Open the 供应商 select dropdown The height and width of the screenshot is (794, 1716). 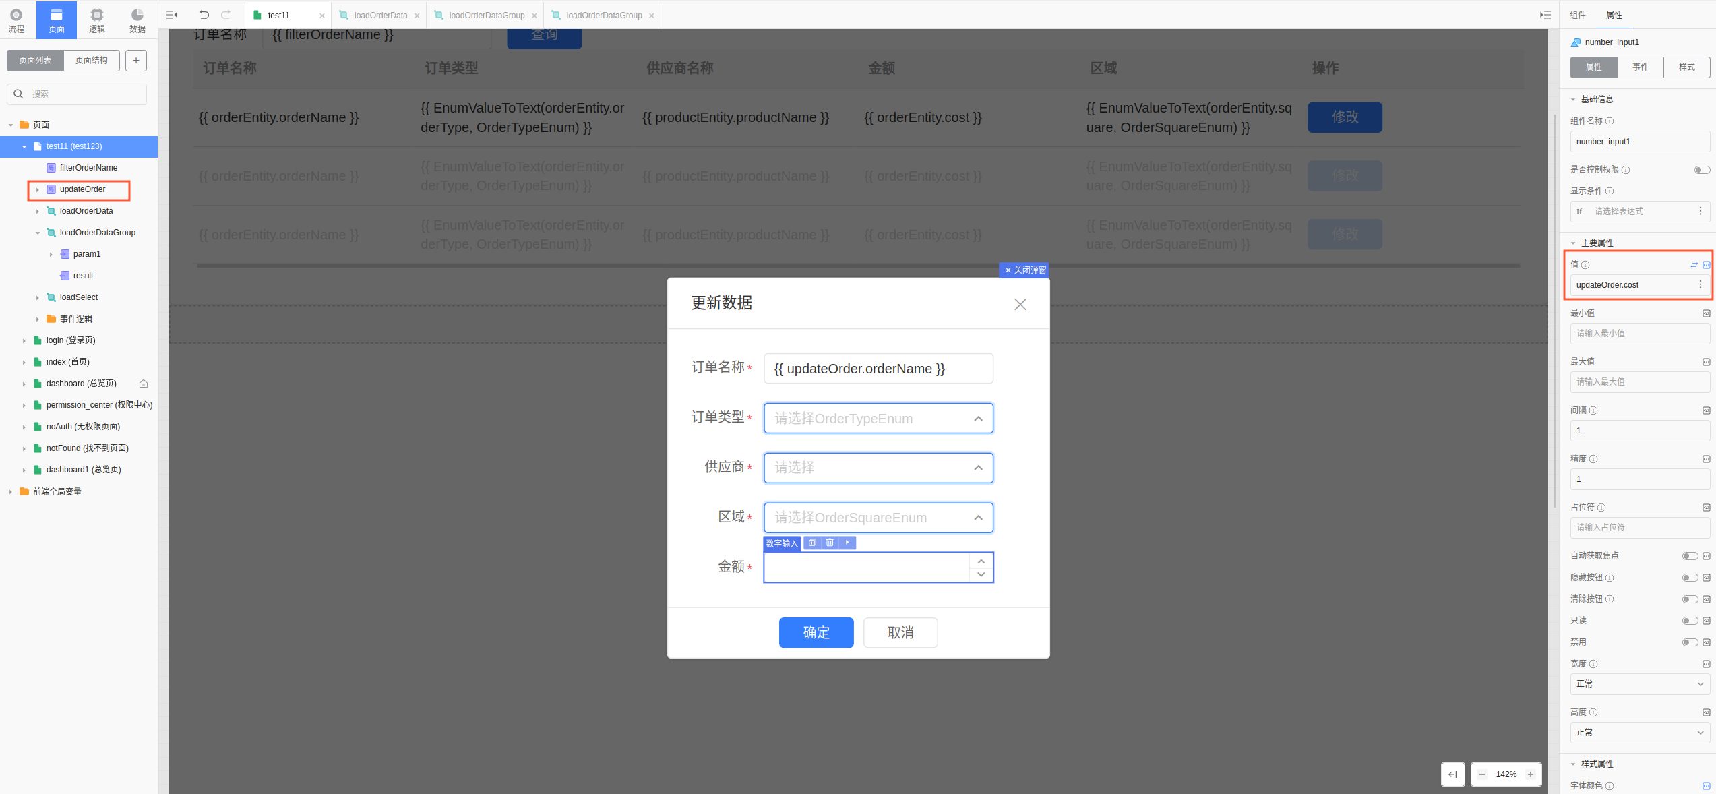click(878, 468)
